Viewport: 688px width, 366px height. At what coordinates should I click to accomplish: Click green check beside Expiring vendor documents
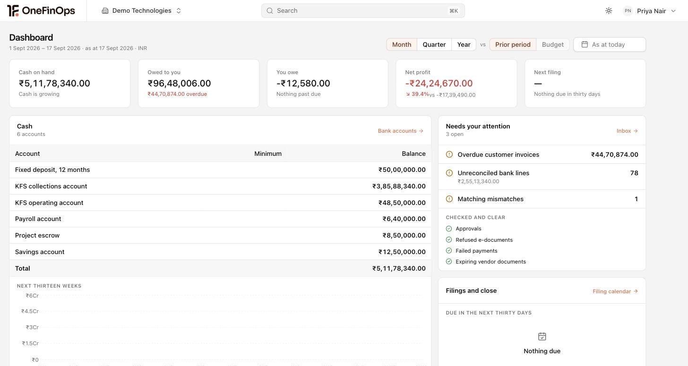449,262
